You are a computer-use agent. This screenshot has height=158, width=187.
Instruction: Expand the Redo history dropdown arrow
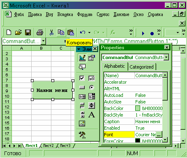104,32
